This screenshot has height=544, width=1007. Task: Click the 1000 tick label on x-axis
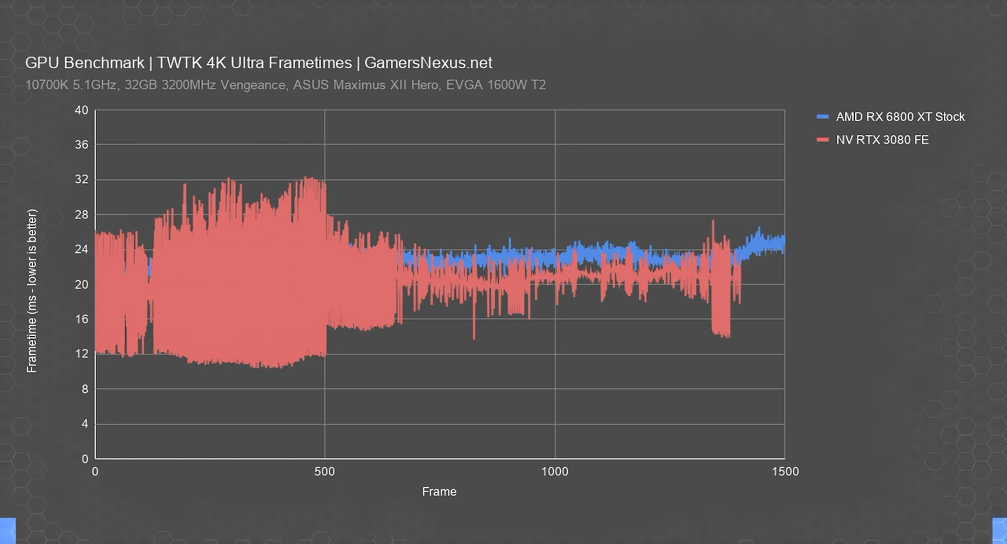click(x=554, y=472)
